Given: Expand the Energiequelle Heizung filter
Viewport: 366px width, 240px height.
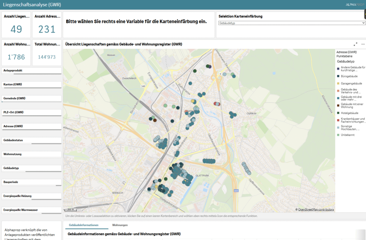Looking at the screenshot, I should coord(31,196).
